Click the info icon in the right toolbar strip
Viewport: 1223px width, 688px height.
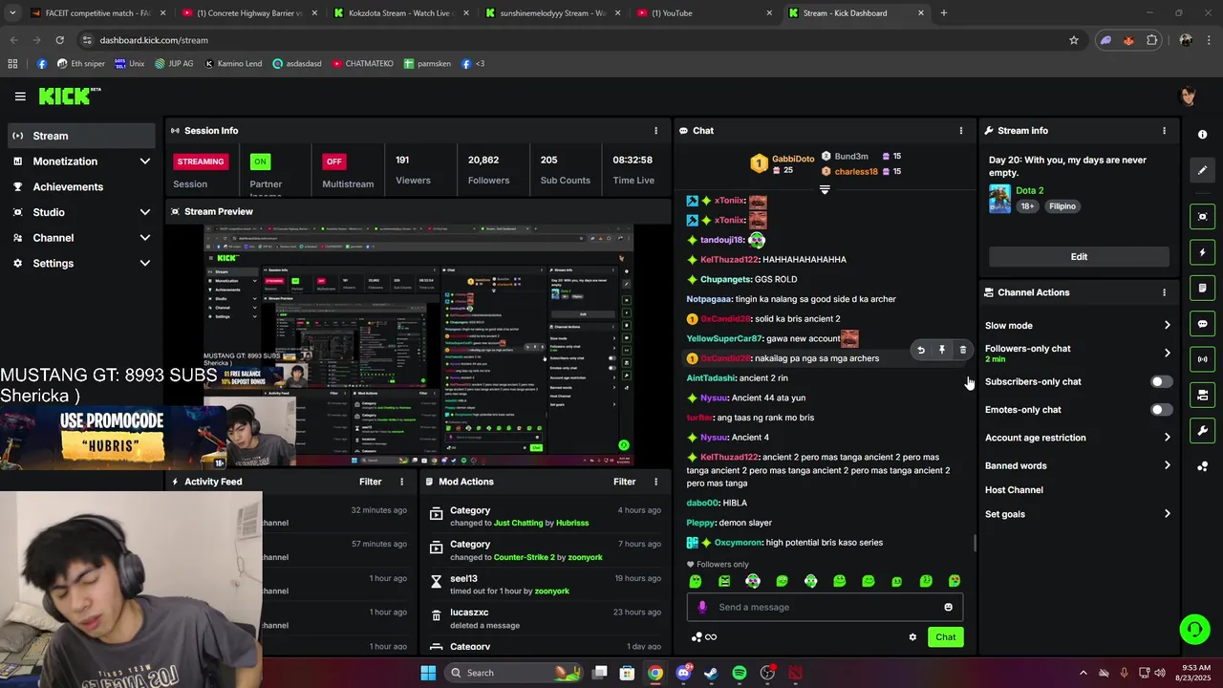(x=1203, y=135)
